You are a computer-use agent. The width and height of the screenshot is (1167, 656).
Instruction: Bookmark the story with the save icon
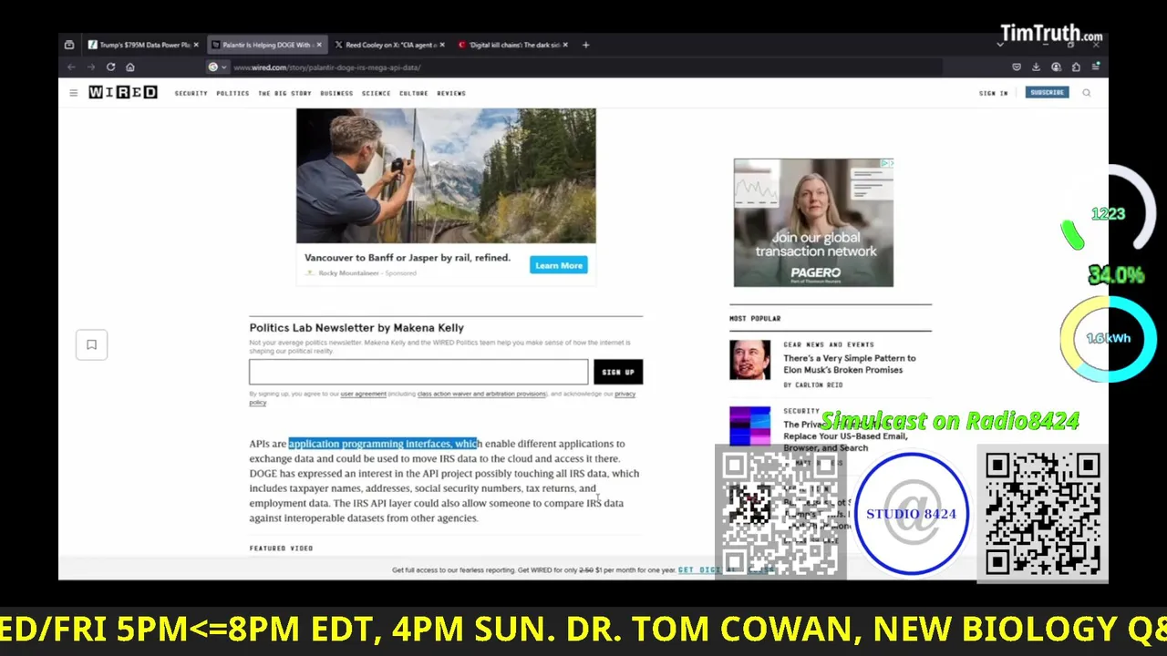click(91, 344)
